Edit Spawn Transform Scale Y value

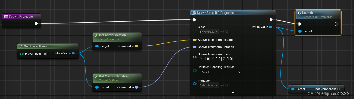[218, 59]
